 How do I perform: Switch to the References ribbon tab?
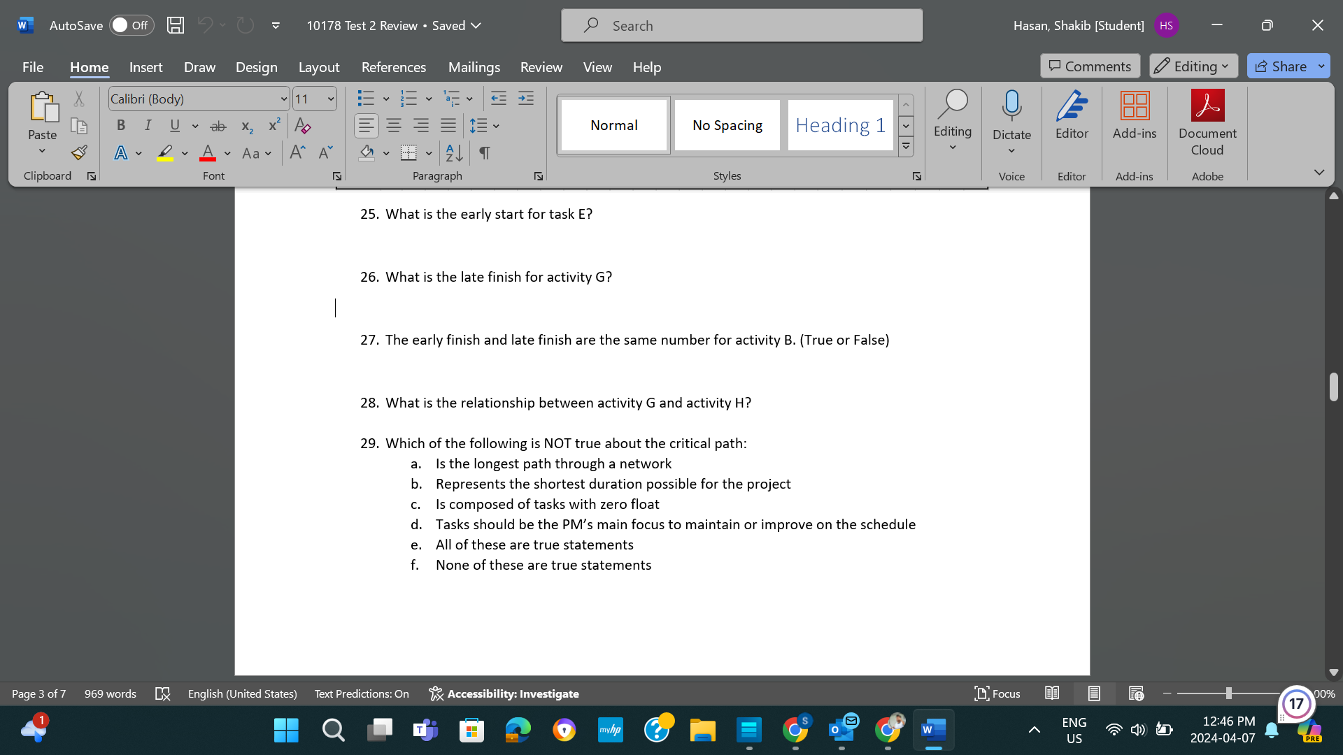point(393,67)
